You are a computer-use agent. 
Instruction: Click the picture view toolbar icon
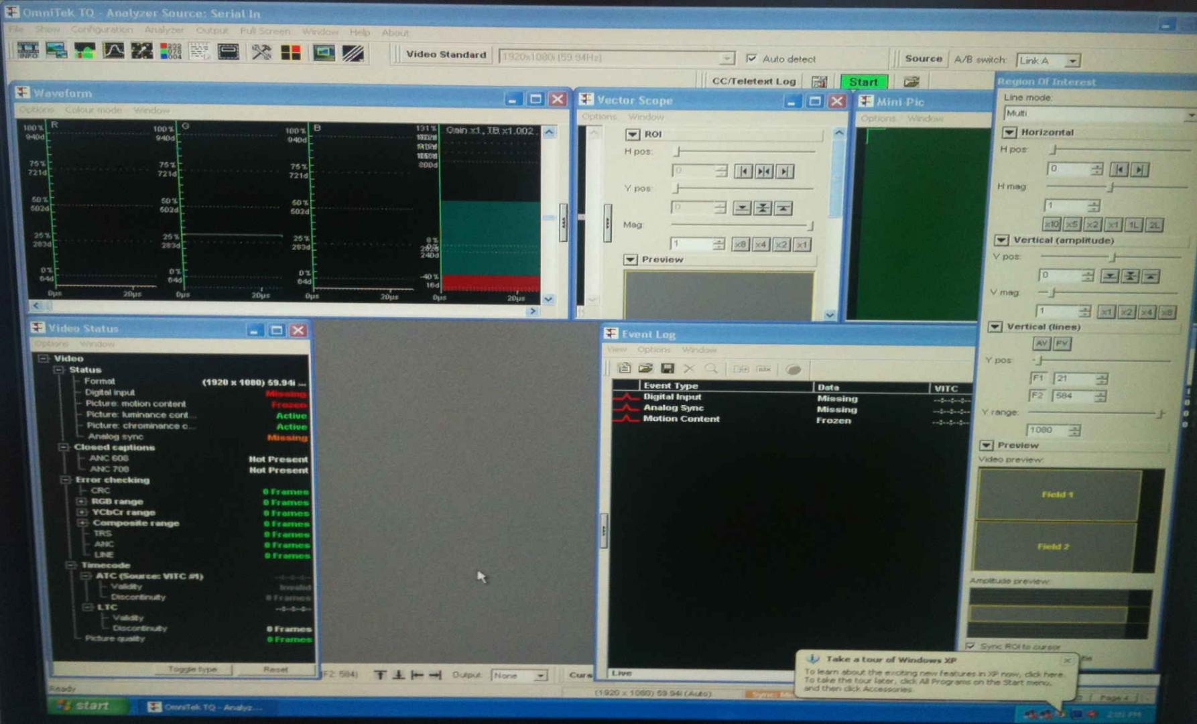coord(56,50)
